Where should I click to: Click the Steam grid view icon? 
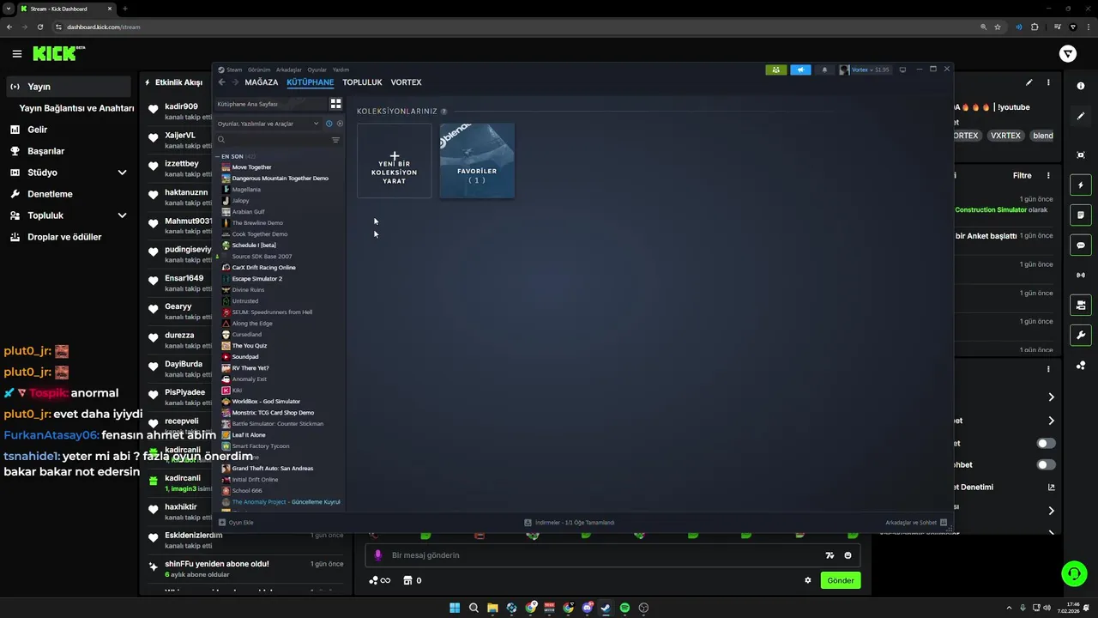[336, 103]
